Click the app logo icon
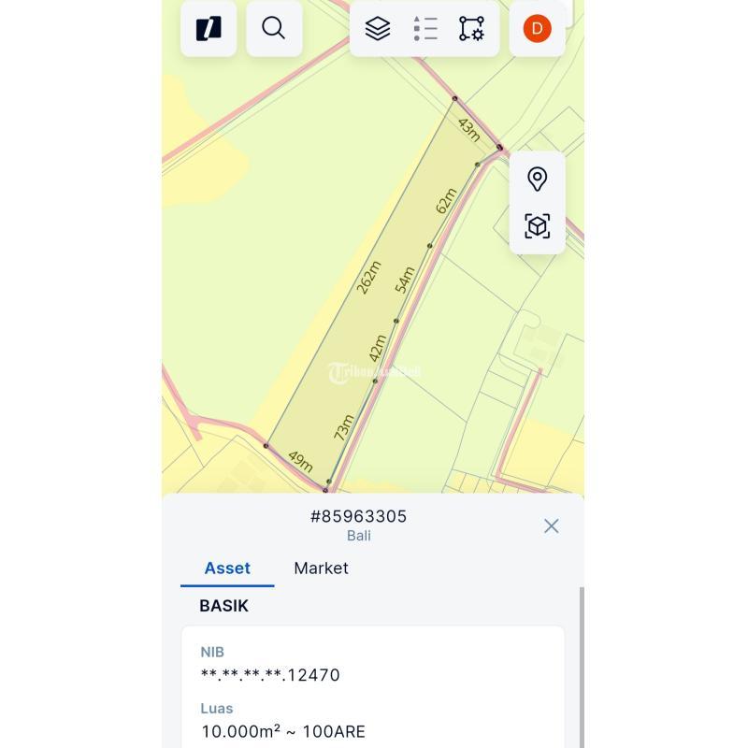This screenshot has width=748, height=748. (x=209, y=29)
